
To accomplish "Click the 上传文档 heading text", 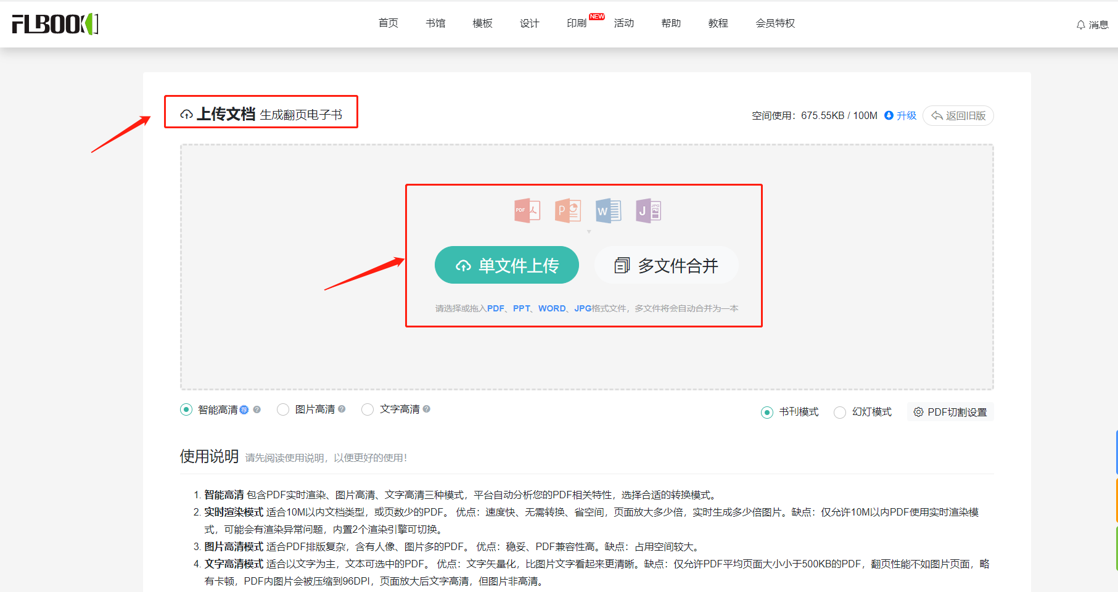I will (x=226, y=114).
